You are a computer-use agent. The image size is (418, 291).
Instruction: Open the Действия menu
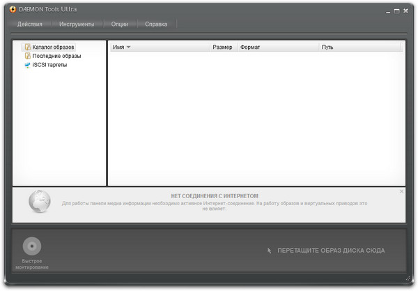30,24
